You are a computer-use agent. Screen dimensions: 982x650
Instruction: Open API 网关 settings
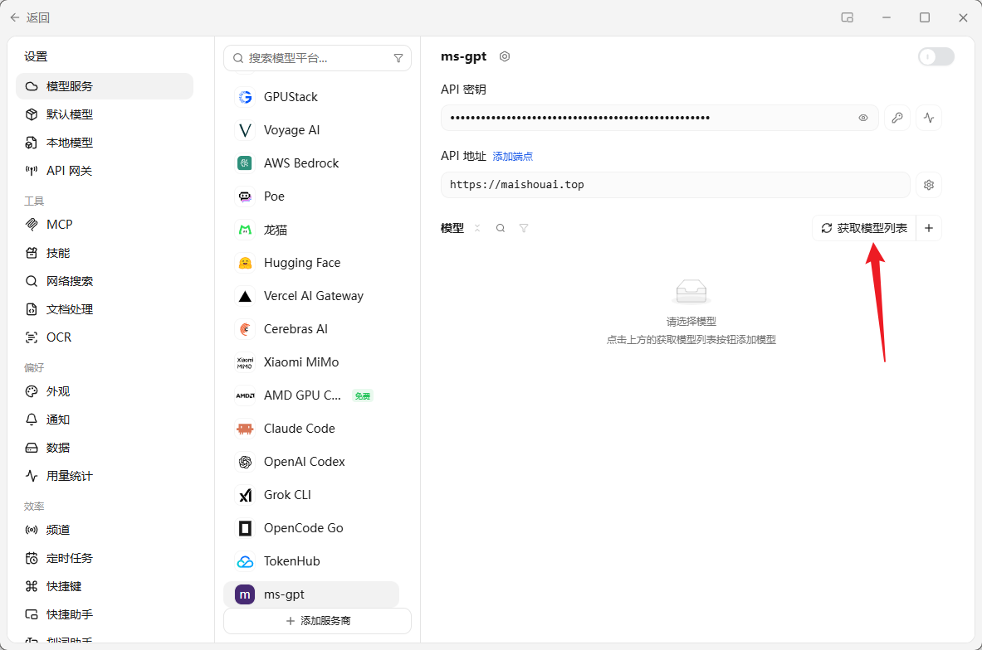105,171
